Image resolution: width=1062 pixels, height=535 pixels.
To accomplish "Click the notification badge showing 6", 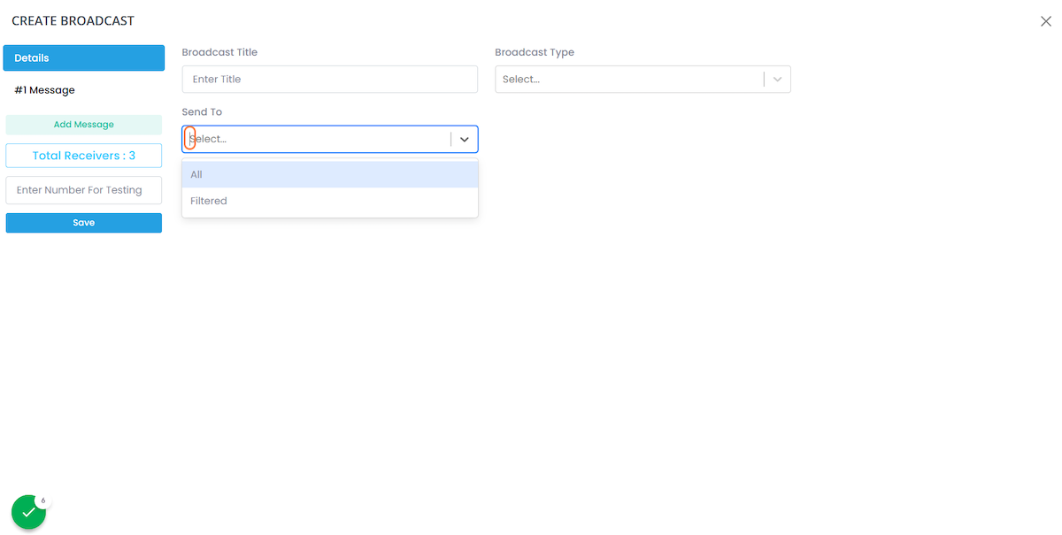I will pyautogui.click(x=43, y=501).
